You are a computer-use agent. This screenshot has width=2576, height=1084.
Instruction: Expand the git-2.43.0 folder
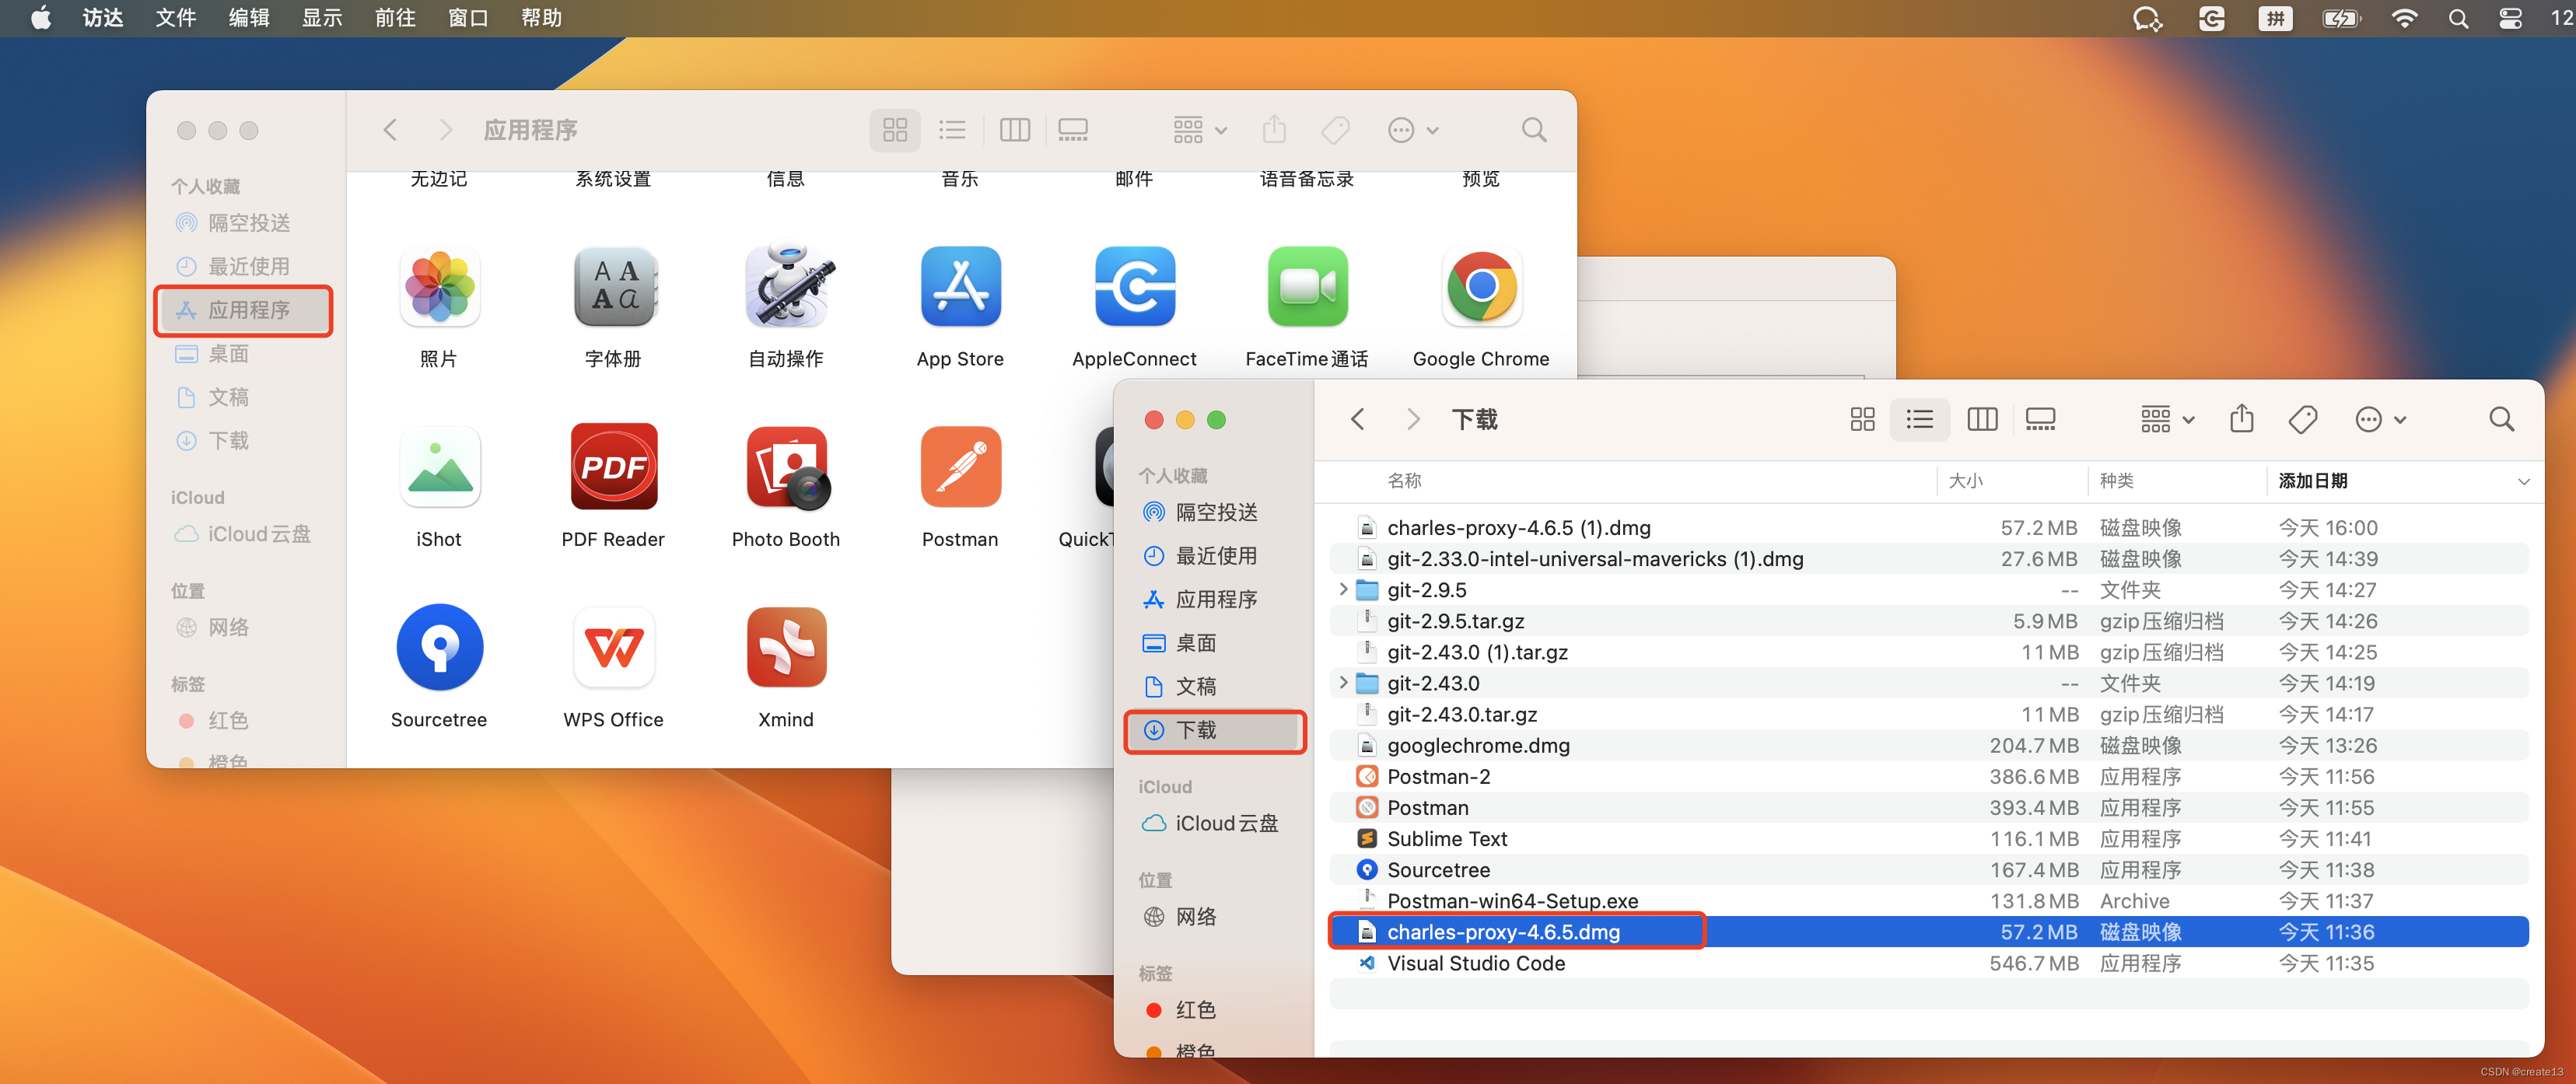[x=1343, y=682]
